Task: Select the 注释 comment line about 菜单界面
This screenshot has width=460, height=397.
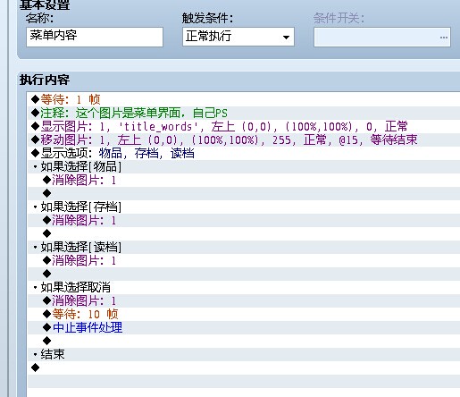Action: [244, 113]
